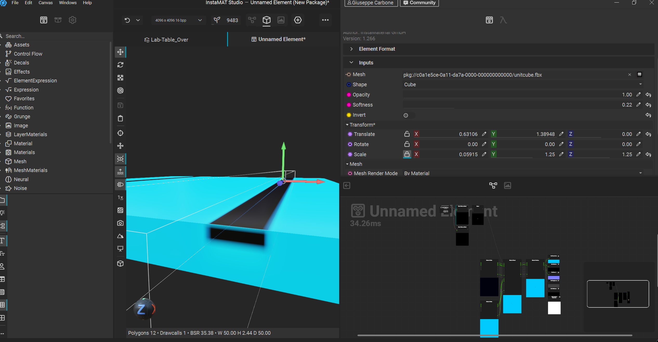Click the viewport hide/eye toggle icon
Viewport: 658px width, 342px height.
[x=120, y=159]
